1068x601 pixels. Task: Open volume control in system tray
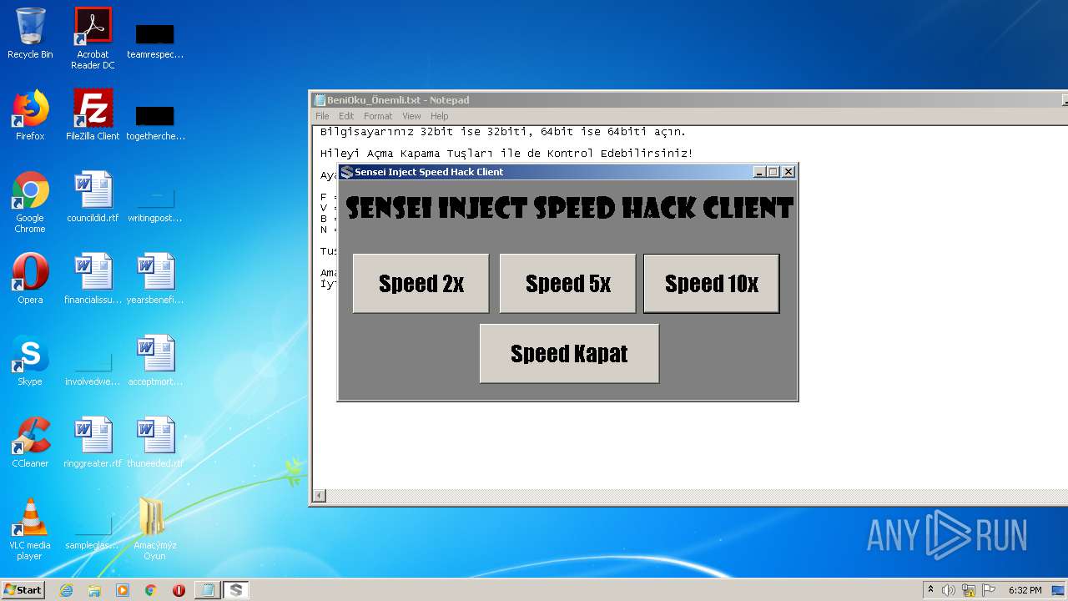(949, 590)
